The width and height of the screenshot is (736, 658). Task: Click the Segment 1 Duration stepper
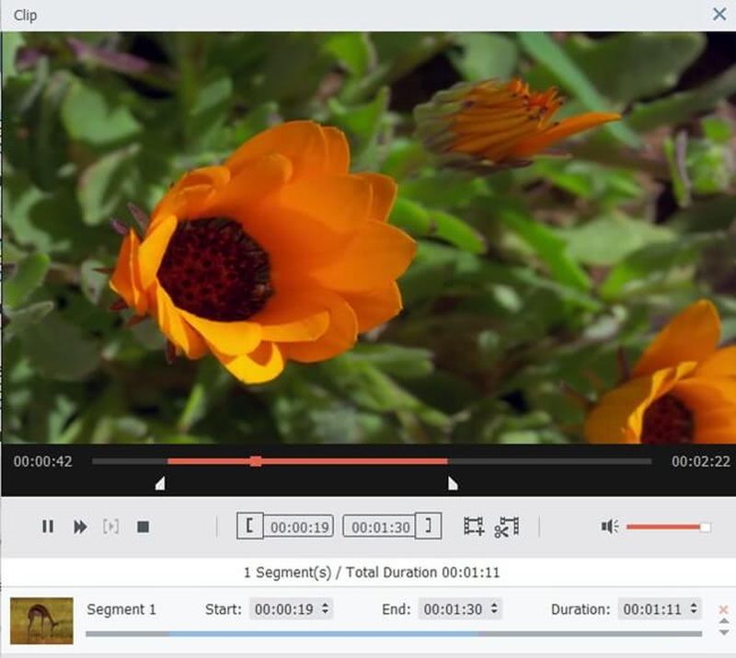[694, 608]
